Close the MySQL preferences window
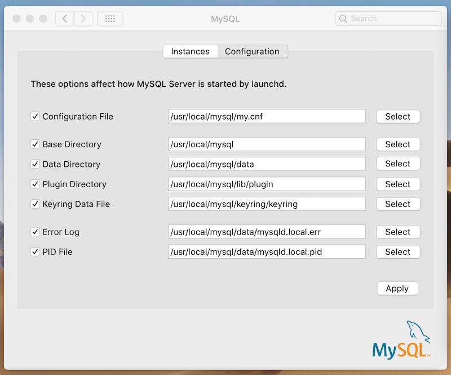 [17, 19]
